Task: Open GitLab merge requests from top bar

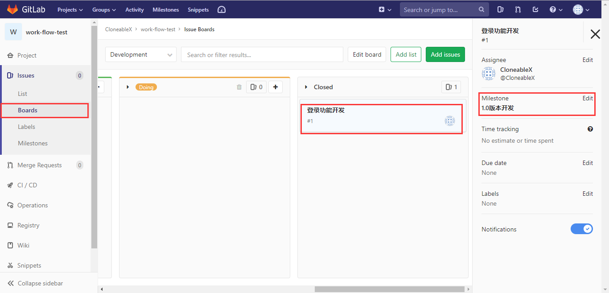Action: point(518,9)
